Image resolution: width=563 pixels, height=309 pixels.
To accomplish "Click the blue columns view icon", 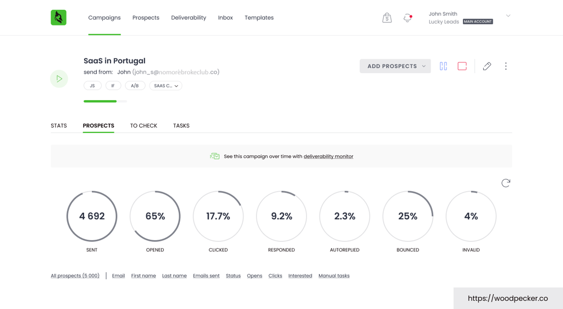I will [x=443, y=66].
